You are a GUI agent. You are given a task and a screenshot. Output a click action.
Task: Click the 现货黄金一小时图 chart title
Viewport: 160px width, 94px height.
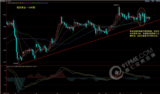(x=26, y=8)
